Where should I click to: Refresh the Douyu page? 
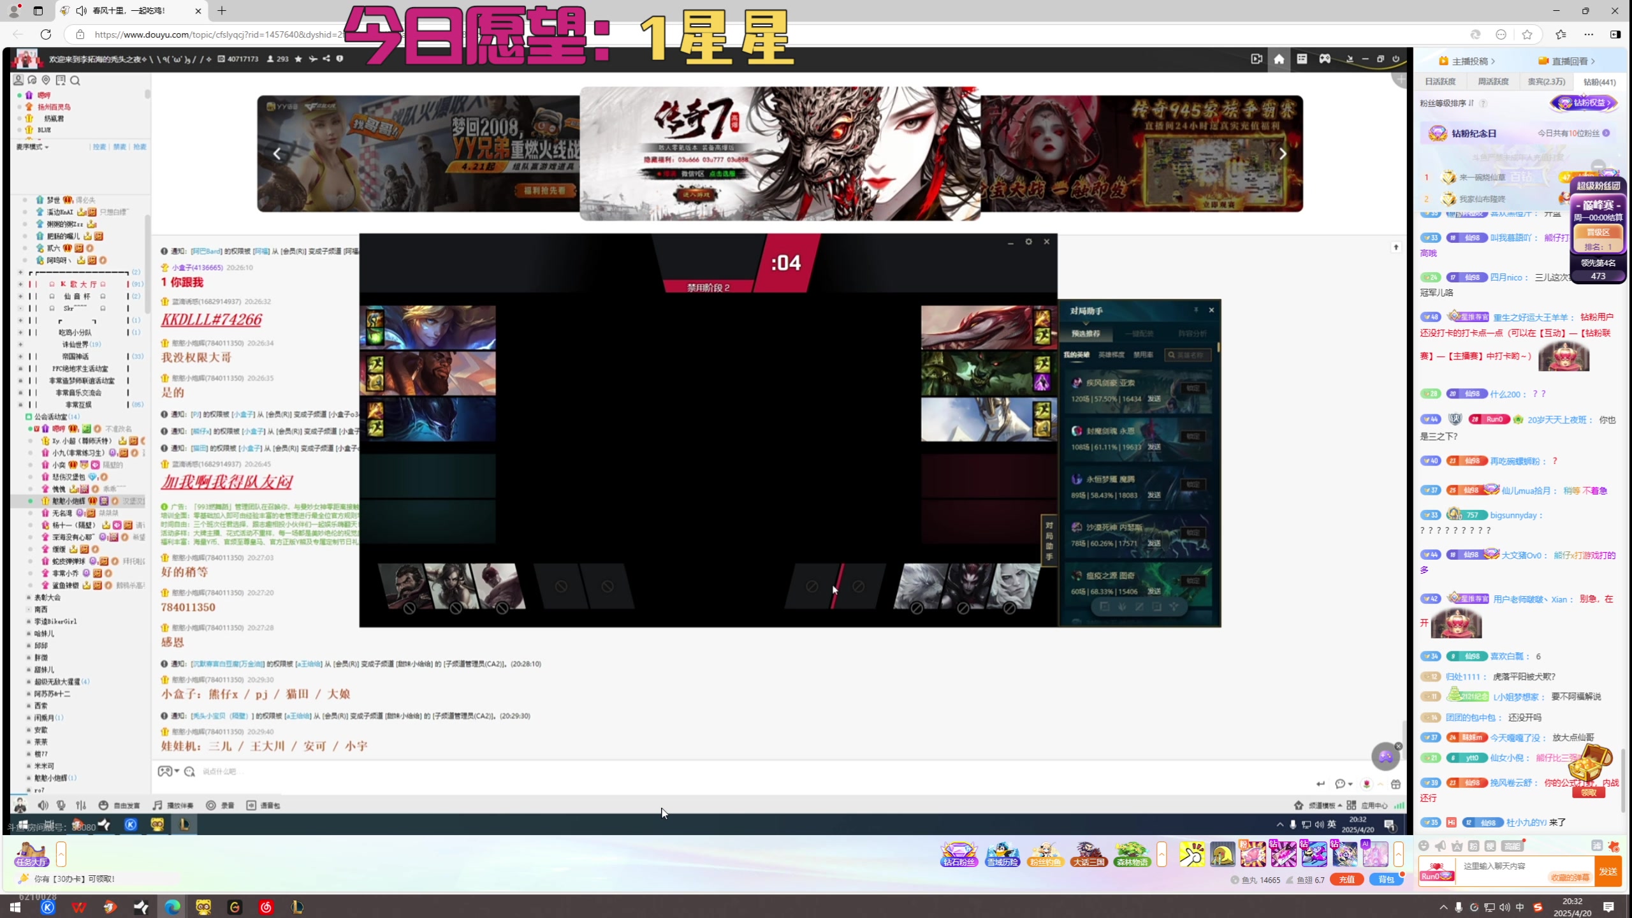(46, 34)
